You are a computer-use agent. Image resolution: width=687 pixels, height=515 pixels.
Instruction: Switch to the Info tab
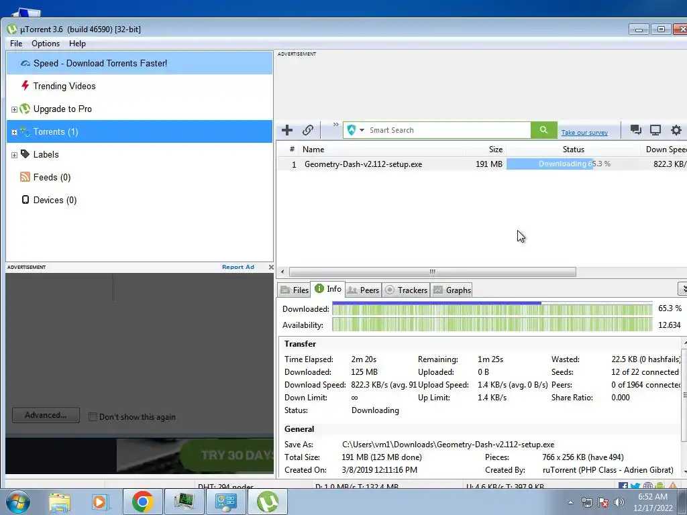(328, 289)
